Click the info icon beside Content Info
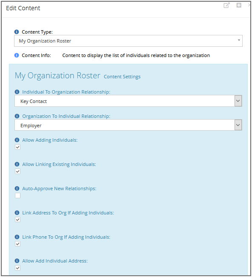This screenshot has width=252, height=277. (17, 55)
